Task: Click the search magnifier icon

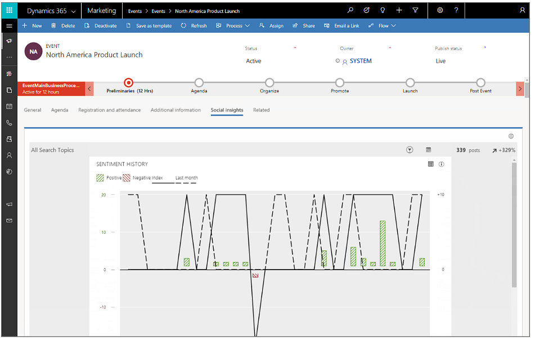Action: (x=350, y=10)
